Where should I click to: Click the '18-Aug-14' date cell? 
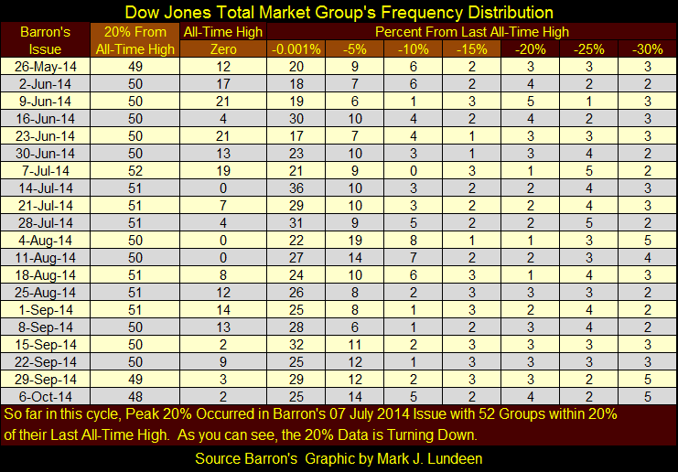coord(45,275)
